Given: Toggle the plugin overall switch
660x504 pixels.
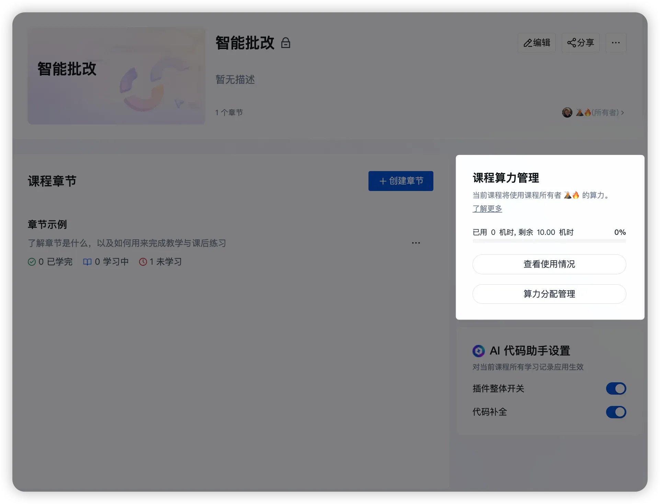Looking at the screenshot, I should [616, 388].
